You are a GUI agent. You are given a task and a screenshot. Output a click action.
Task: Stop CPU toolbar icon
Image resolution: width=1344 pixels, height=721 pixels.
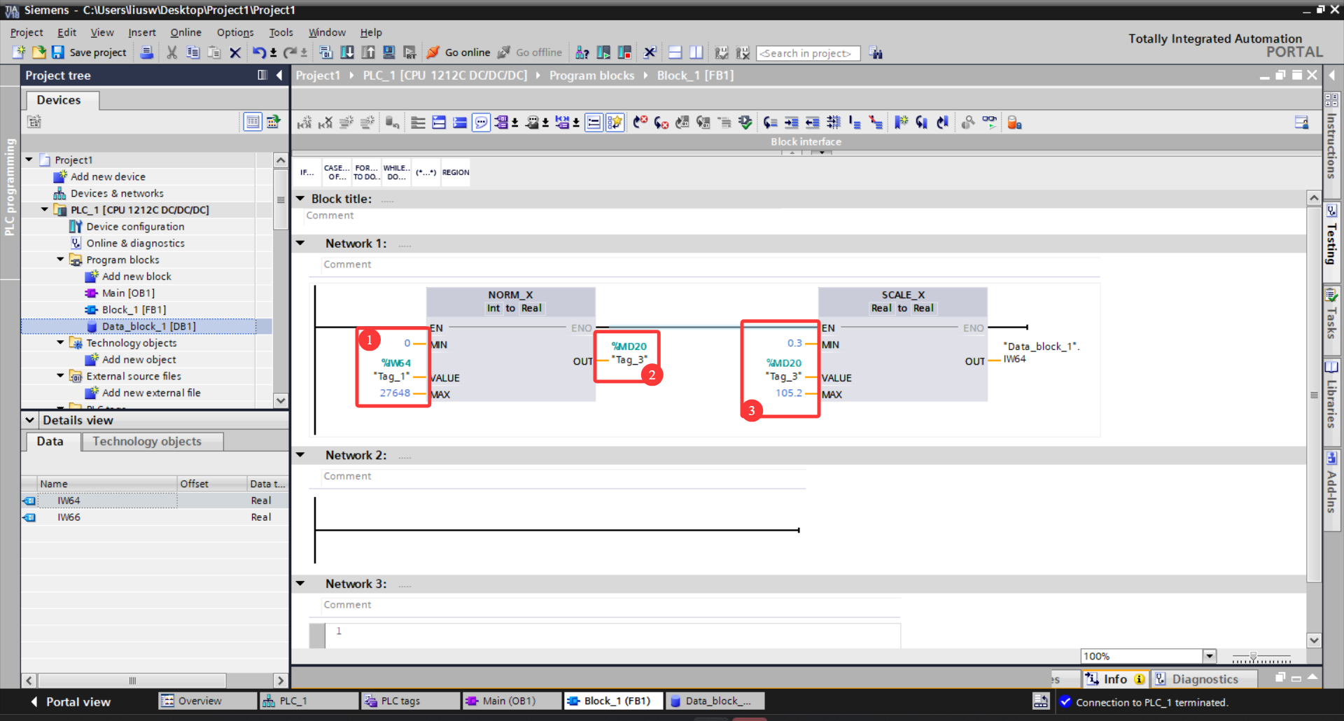pyautogui.click(x=624, y=52)
